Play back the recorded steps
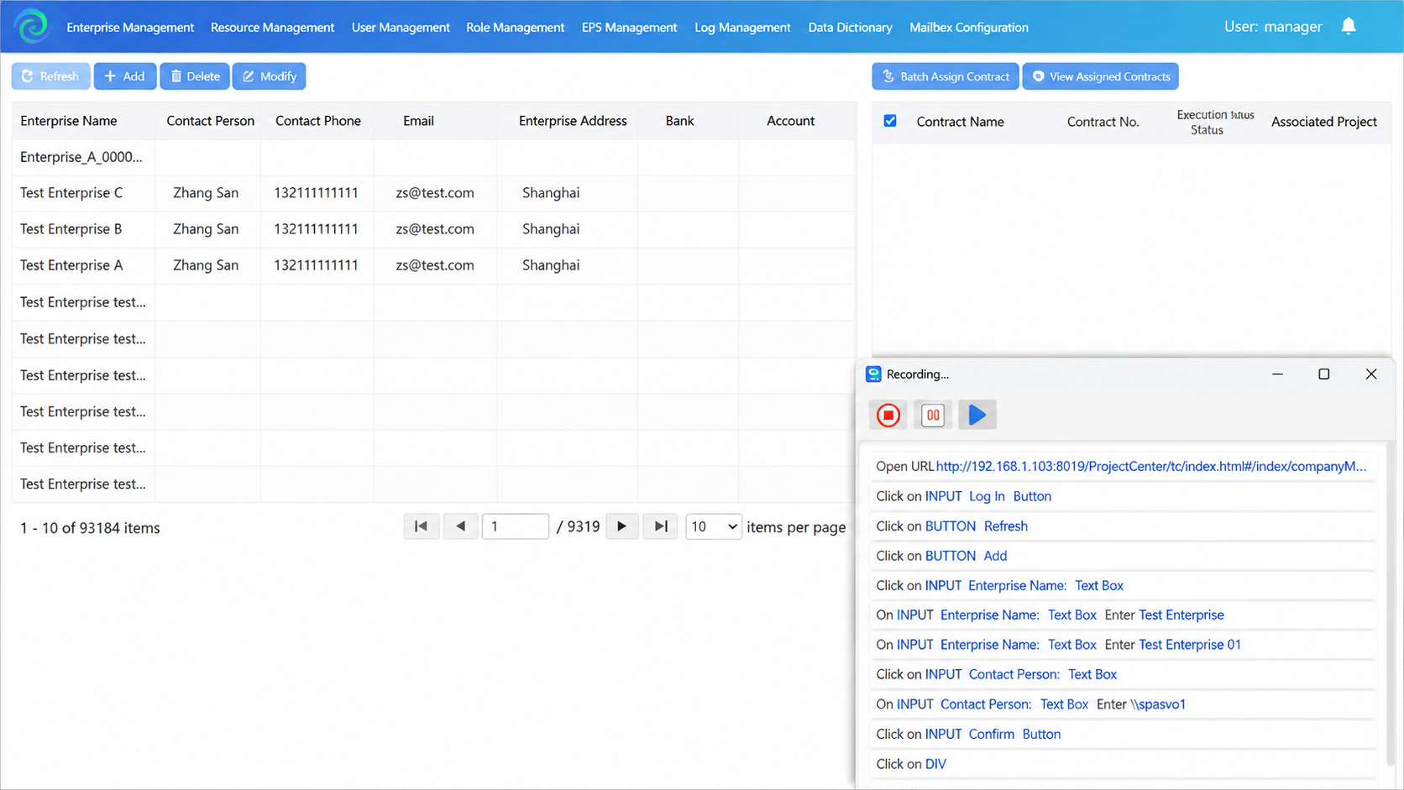 coord(977,415)
